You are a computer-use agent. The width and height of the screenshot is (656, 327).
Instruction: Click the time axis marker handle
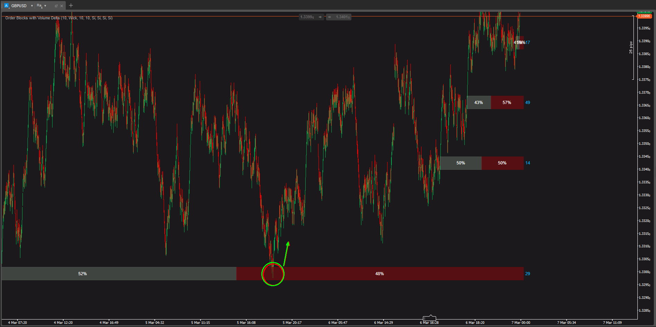pos(430,318)
